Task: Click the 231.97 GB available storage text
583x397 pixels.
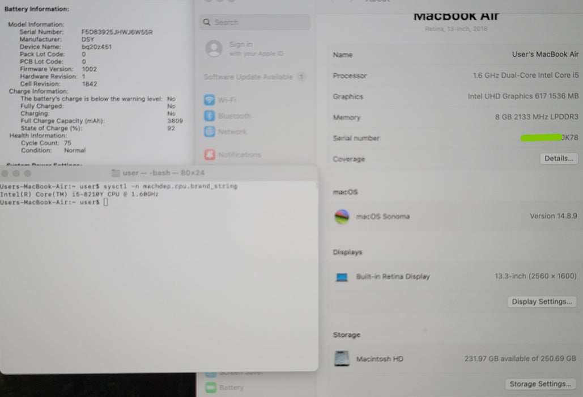Action: (x=520, y=358)
